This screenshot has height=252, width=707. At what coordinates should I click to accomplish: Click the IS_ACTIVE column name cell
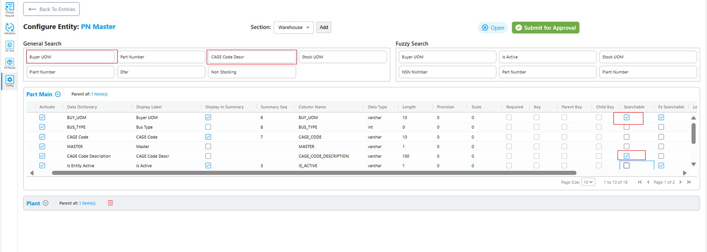(308, 166)
